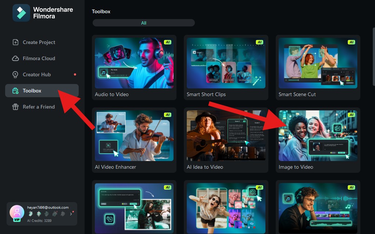Open the Smart Scene Cut tool thumbnail
This screenshot has height=234, width=375.
pyautogui.click(x=318, y=63)
